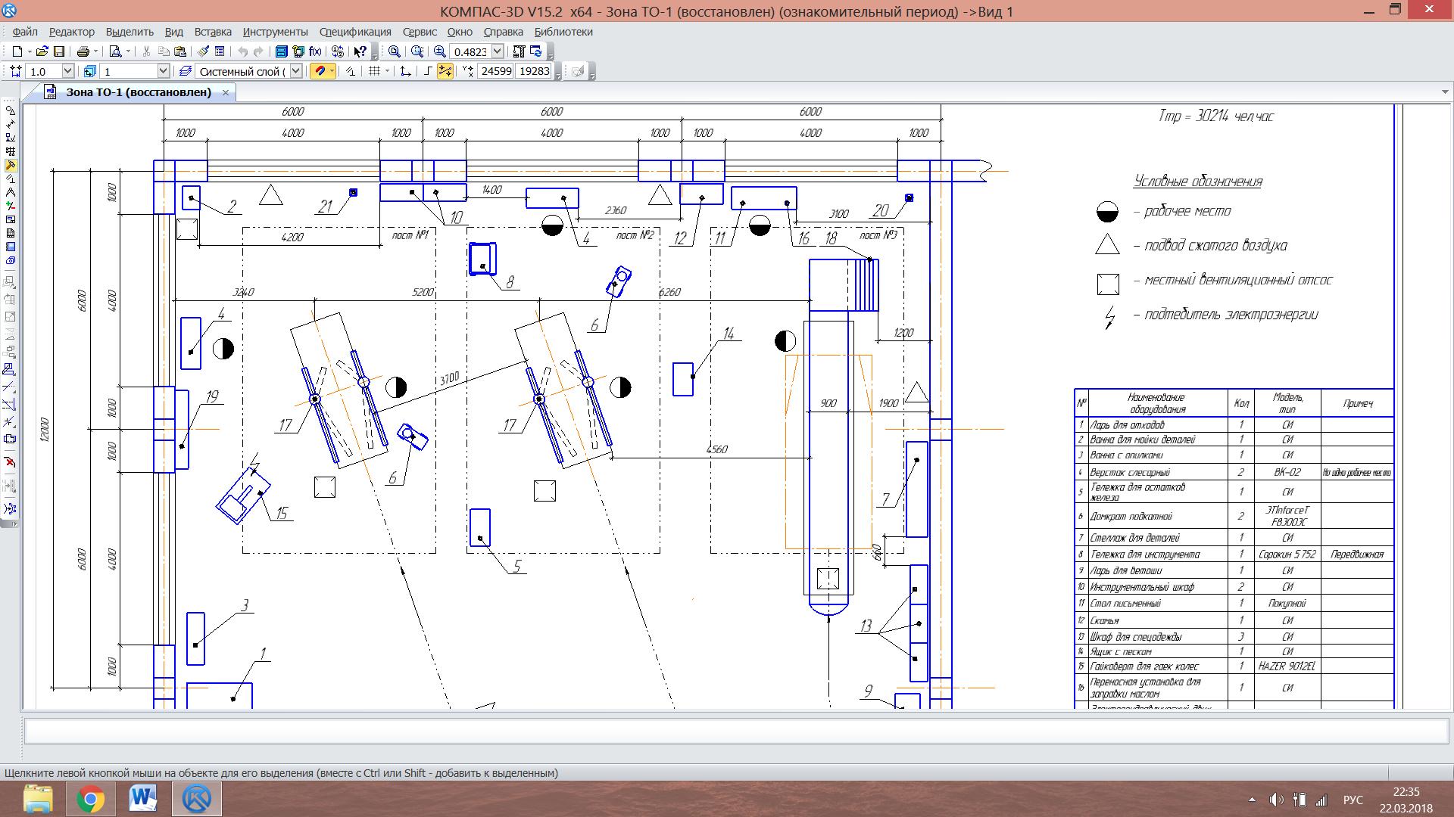Expand the zoom scale 0.4823 dropdown
The image size is (1454, 817).
click(498, 51)
